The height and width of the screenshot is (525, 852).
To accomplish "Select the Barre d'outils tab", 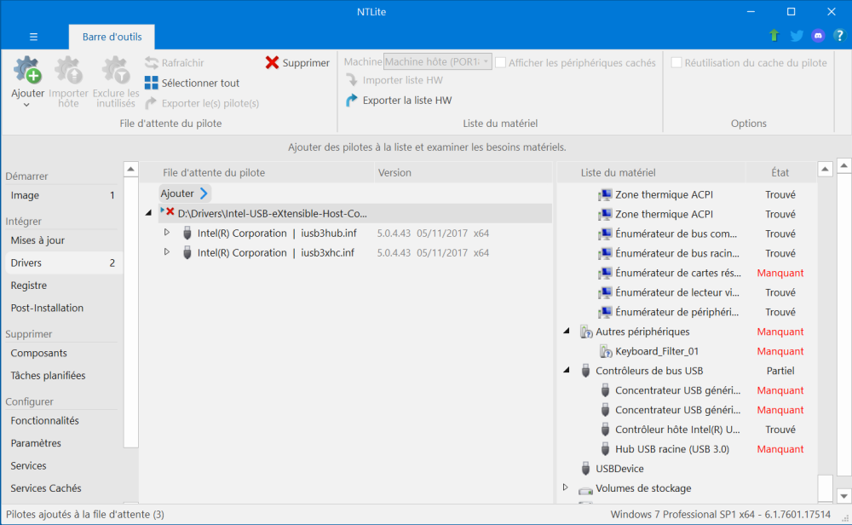I will 112,37.
